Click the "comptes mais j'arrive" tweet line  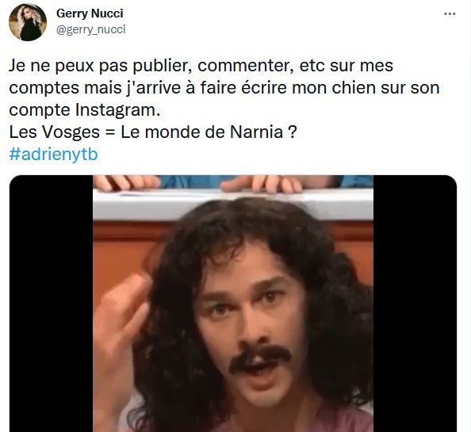224,88
